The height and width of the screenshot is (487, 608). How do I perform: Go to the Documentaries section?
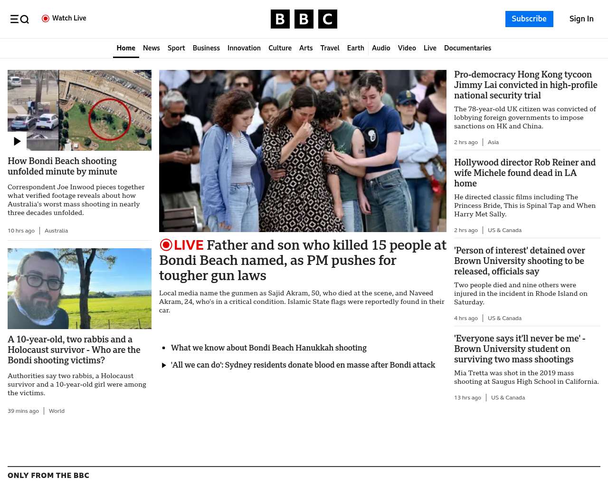coord(467,48)
